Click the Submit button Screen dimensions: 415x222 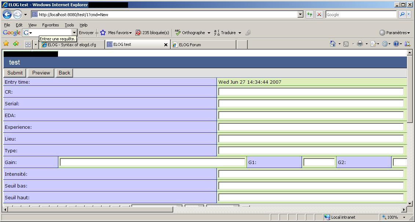point(15,73)
